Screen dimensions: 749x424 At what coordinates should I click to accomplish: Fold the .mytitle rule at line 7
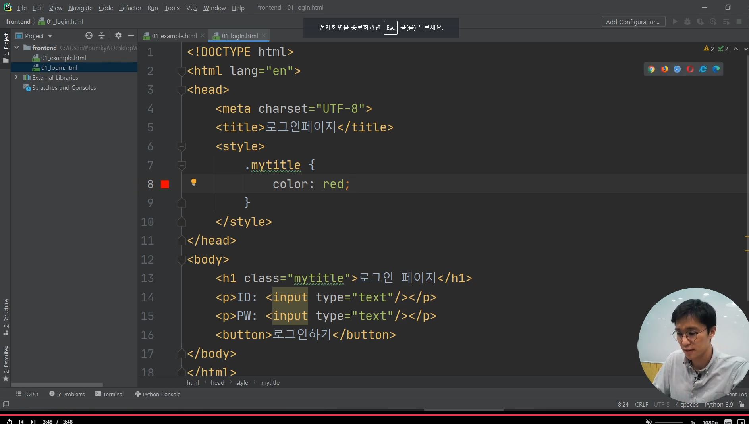click(182, 165)
